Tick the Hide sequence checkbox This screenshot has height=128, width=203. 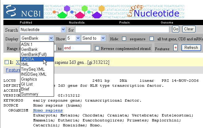pyautogui.click(x=124, y=38)
